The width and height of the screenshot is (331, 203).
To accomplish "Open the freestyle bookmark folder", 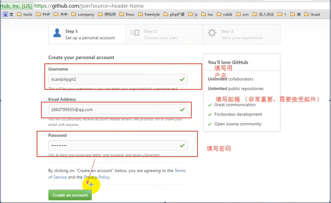I will click(149, 14).
